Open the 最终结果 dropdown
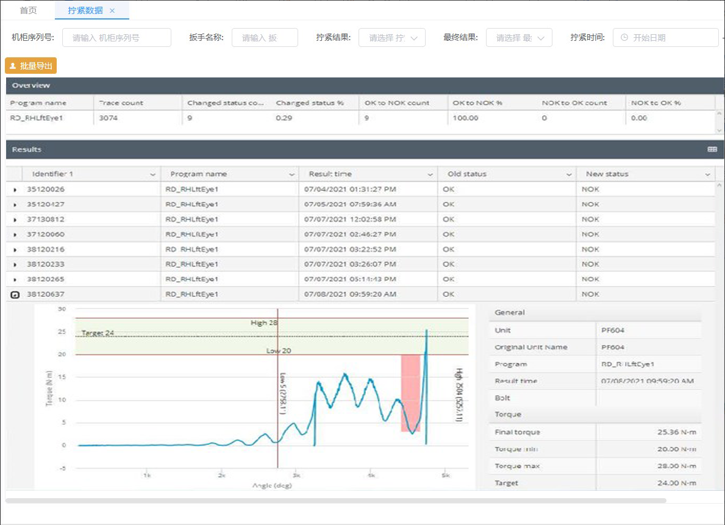Screen dimensions: 725x525 coord(519,37)
